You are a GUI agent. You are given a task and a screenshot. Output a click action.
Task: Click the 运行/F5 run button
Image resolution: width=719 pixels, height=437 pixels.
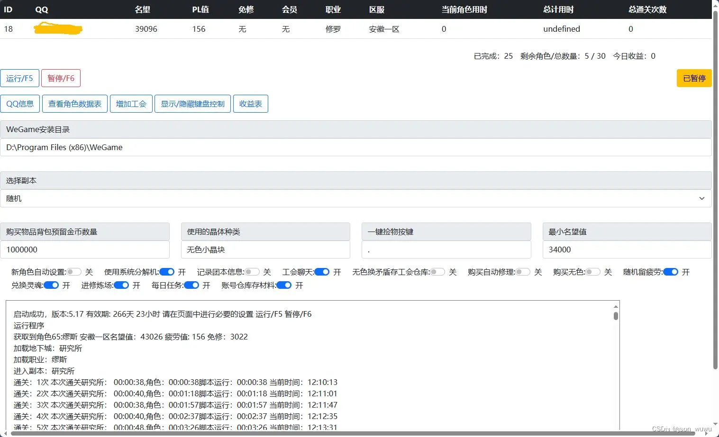click(x=19, y=78)
